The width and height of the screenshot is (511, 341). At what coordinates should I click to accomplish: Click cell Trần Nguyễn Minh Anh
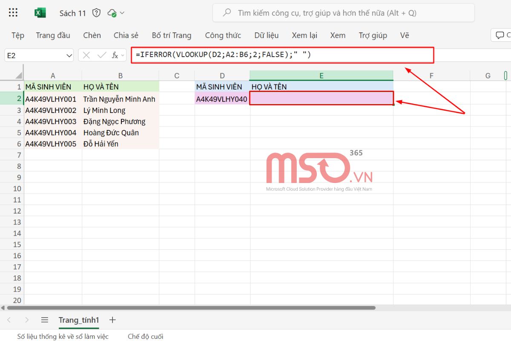tap(121, 99)
